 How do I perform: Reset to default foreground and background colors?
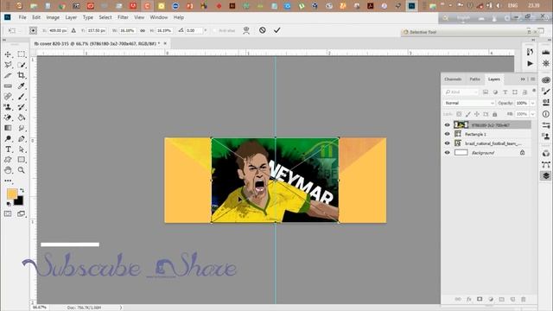click(x=9, y=204)
